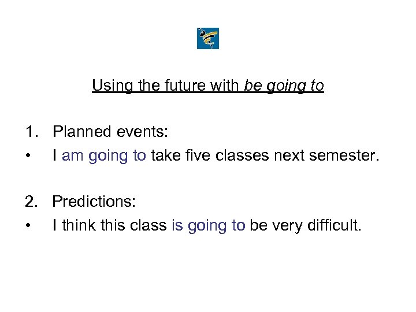Select the italic "be going to" in title
Image resolution: width=416 pixels, height=312 pixels.
[x=284, y=86]
